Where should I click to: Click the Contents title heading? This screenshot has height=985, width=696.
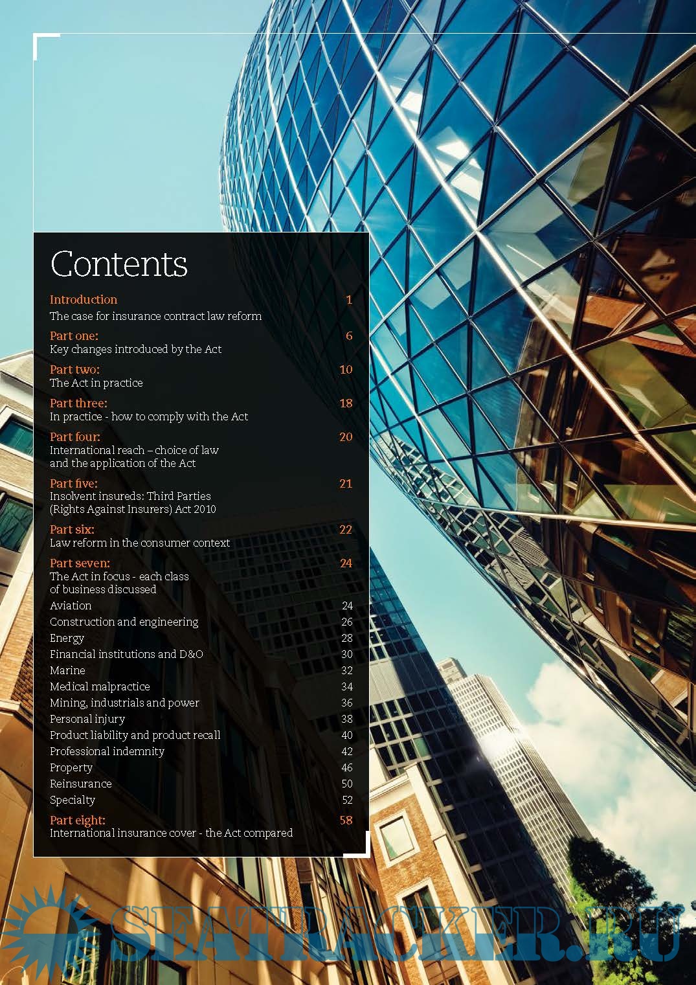[119, 264]
